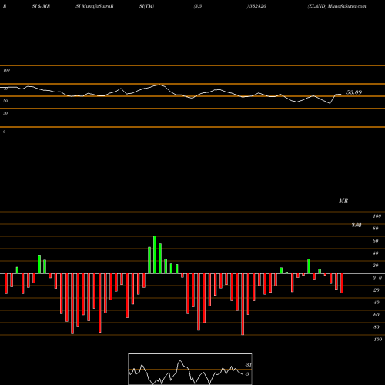Click the histogram axis label -60
385x385 pixels.
376,315
